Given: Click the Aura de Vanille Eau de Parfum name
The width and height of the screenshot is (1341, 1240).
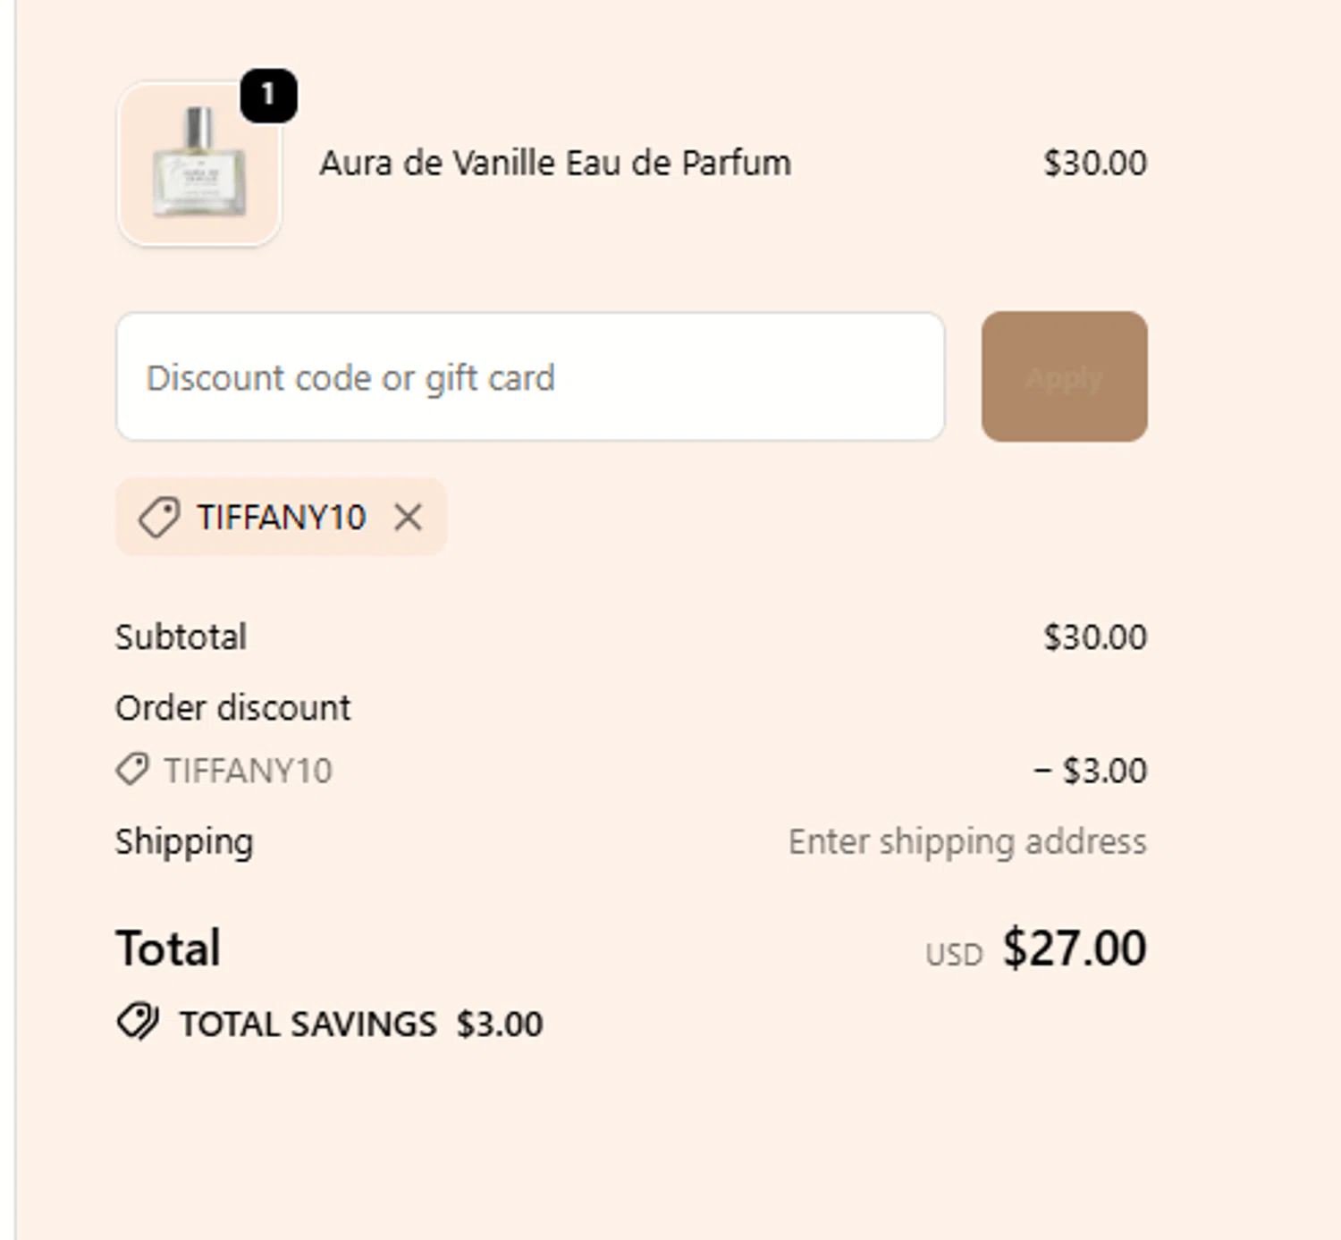Looking at the screenshot, I should point(555,164).
